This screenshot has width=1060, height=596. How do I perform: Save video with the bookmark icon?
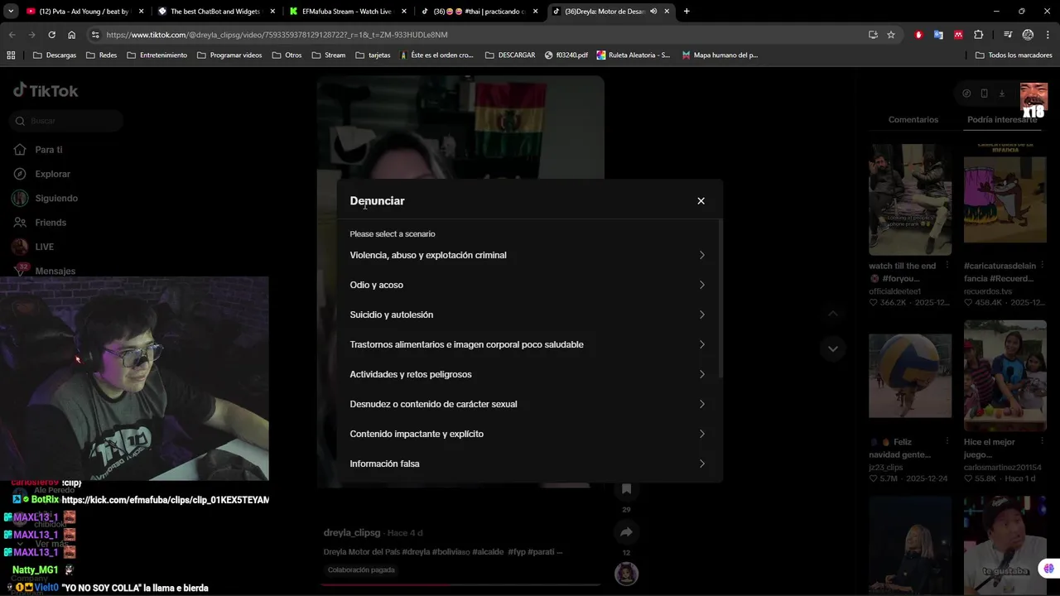(626, 489)
